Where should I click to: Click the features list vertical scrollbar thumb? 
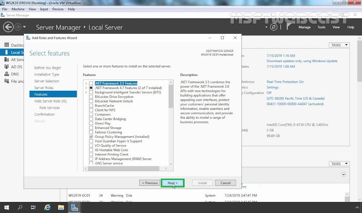click(171, 96)
